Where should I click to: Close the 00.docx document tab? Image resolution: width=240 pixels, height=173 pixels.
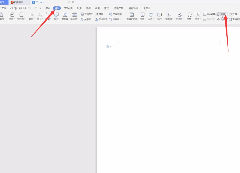pos(73,2)
